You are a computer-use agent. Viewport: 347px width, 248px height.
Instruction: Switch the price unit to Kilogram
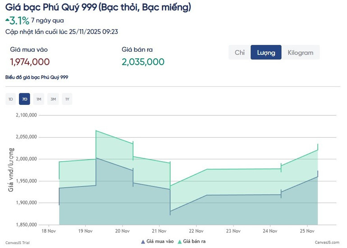point(300,53)
